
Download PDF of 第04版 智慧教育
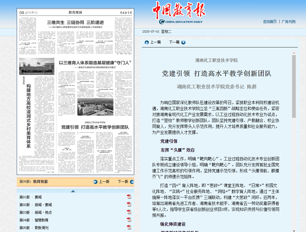[129, 220]
